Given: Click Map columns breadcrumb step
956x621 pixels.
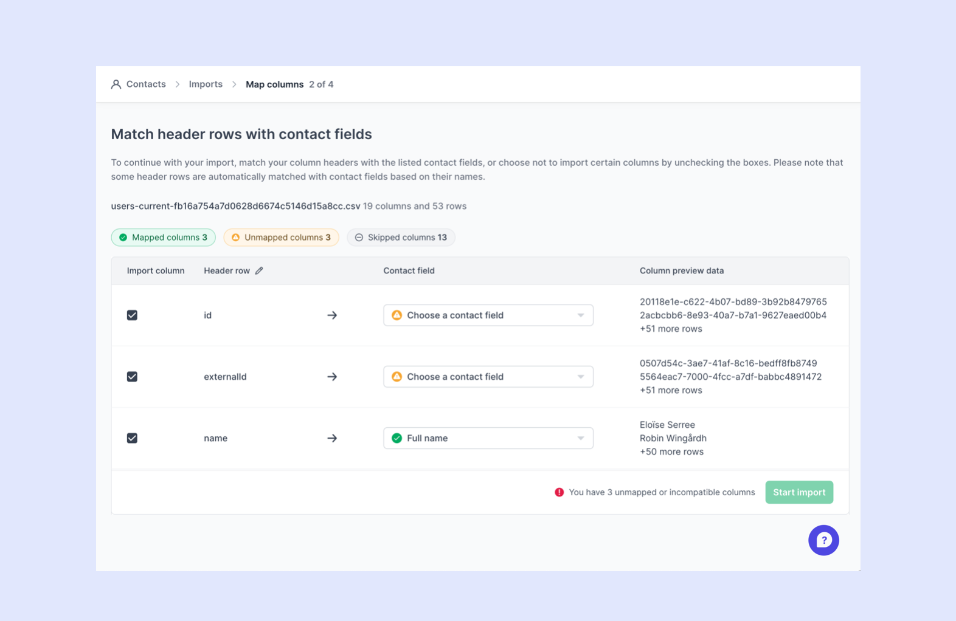Looking at the screenshot, I should 274,84.
